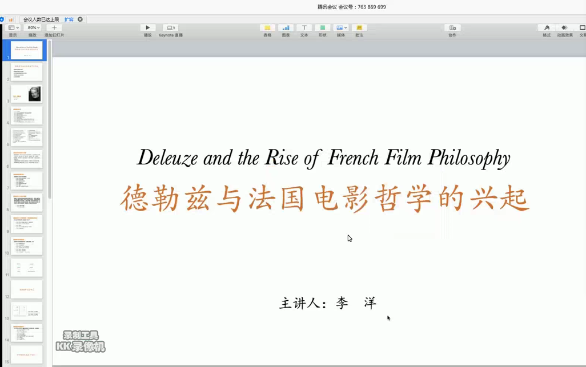The height and width of the screenshot is (367, 586).
Task: Toggle the Document panel
Action: 582,27
